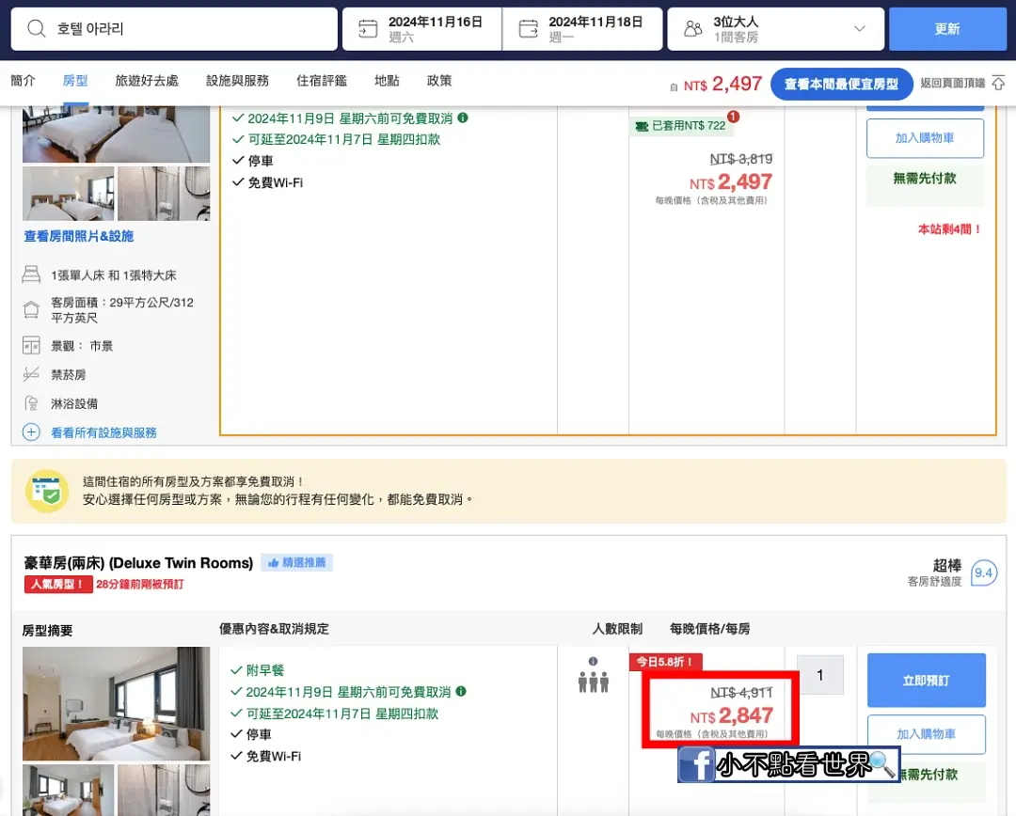This screenshot has width=1016, height=816.
Task: Click 查看本間最便宜房型 button
Action: [841, 84]
